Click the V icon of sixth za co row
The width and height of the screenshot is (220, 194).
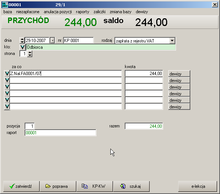(7, 107)
